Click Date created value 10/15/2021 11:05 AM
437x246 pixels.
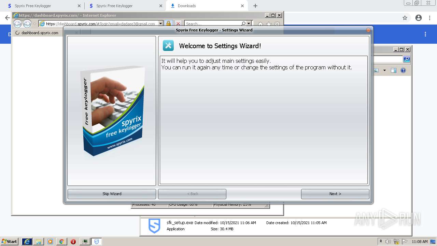(309, 223)
